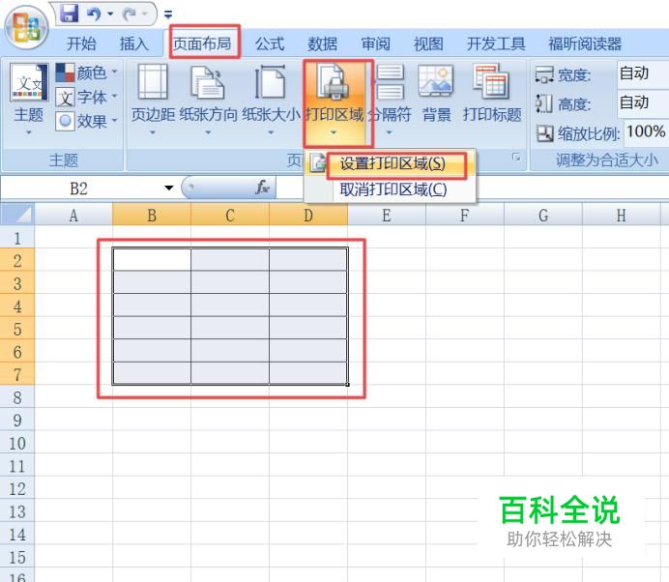The width and height of the screenshot is (669, 582).
Task: Open the 效果 theme effects dropdown
Action: click(86, 121)
